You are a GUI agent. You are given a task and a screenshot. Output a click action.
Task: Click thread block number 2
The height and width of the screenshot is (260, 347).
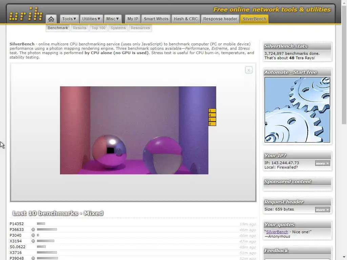tap(212, 124)
